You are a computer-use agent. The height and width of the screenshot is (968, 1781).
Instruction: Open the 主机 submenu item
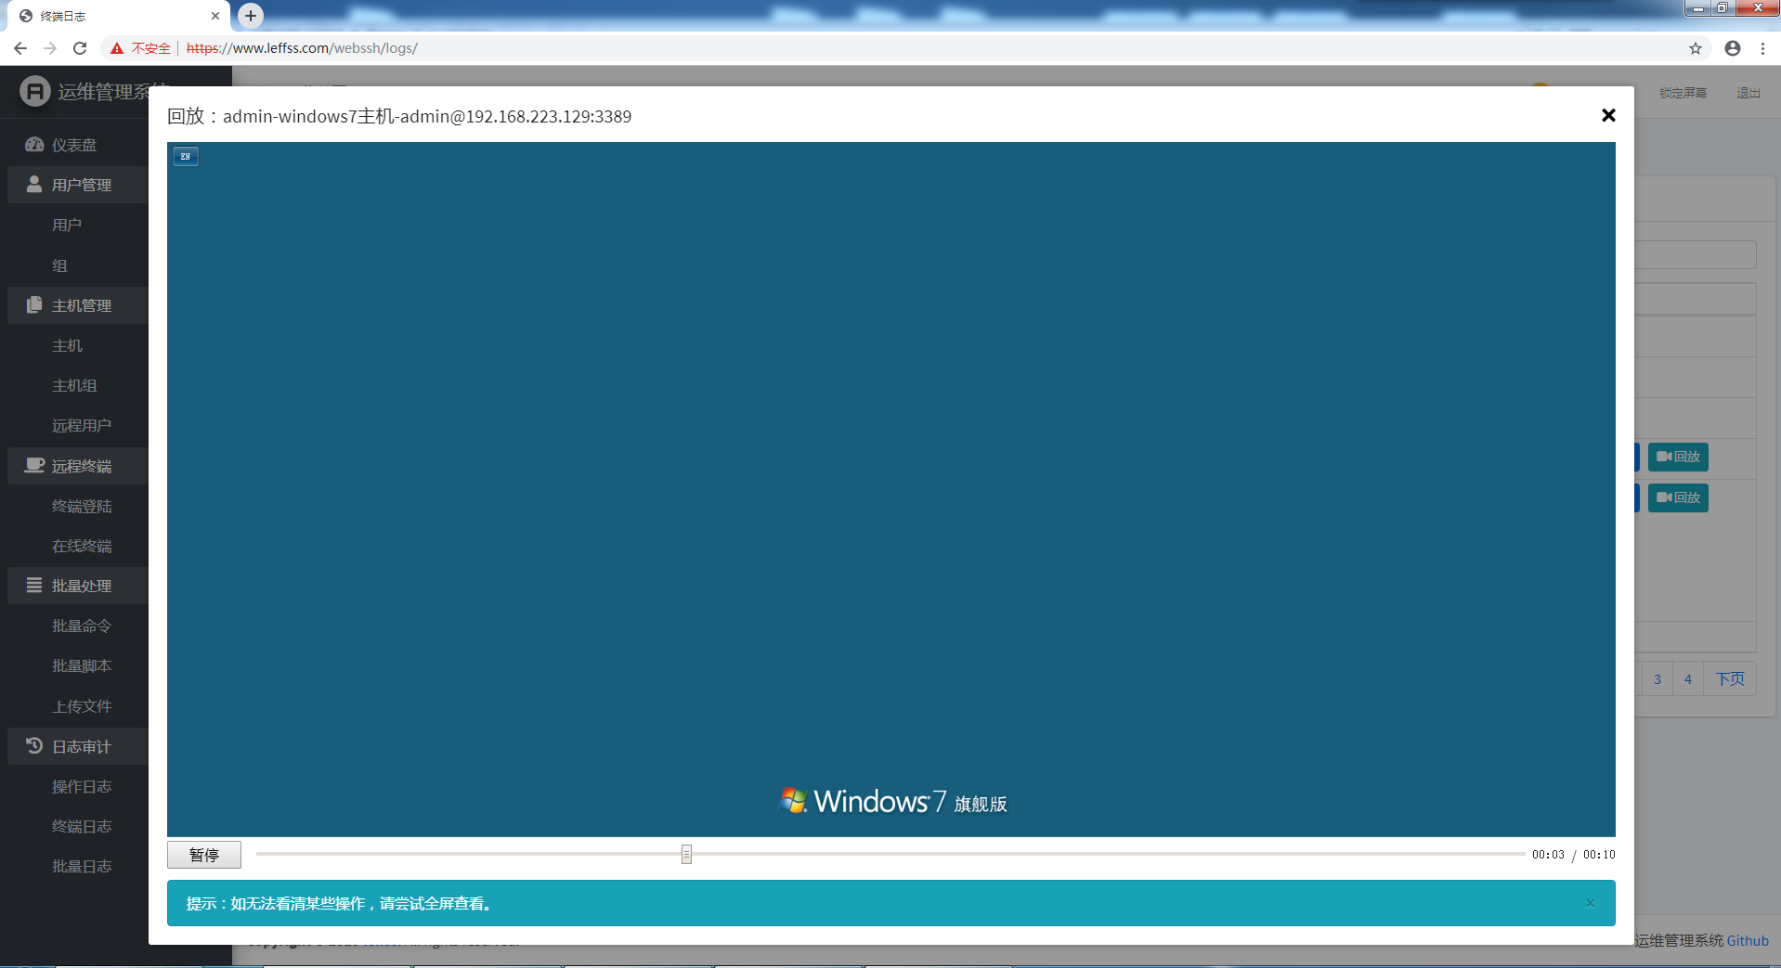(x=67, y=345)
